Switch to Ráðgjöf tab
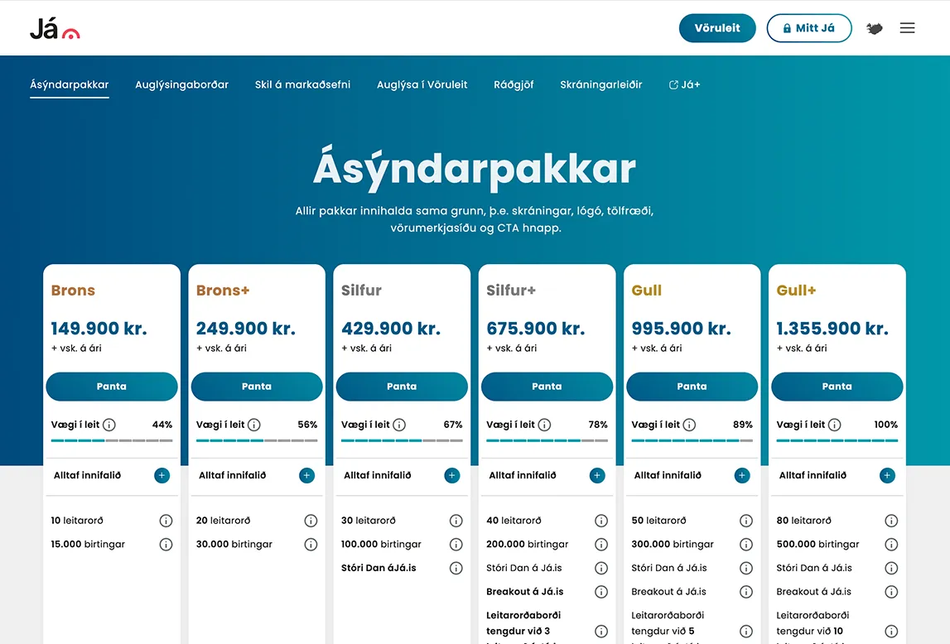The height and width of the screenshot is (644, 950). coord(514,84)
